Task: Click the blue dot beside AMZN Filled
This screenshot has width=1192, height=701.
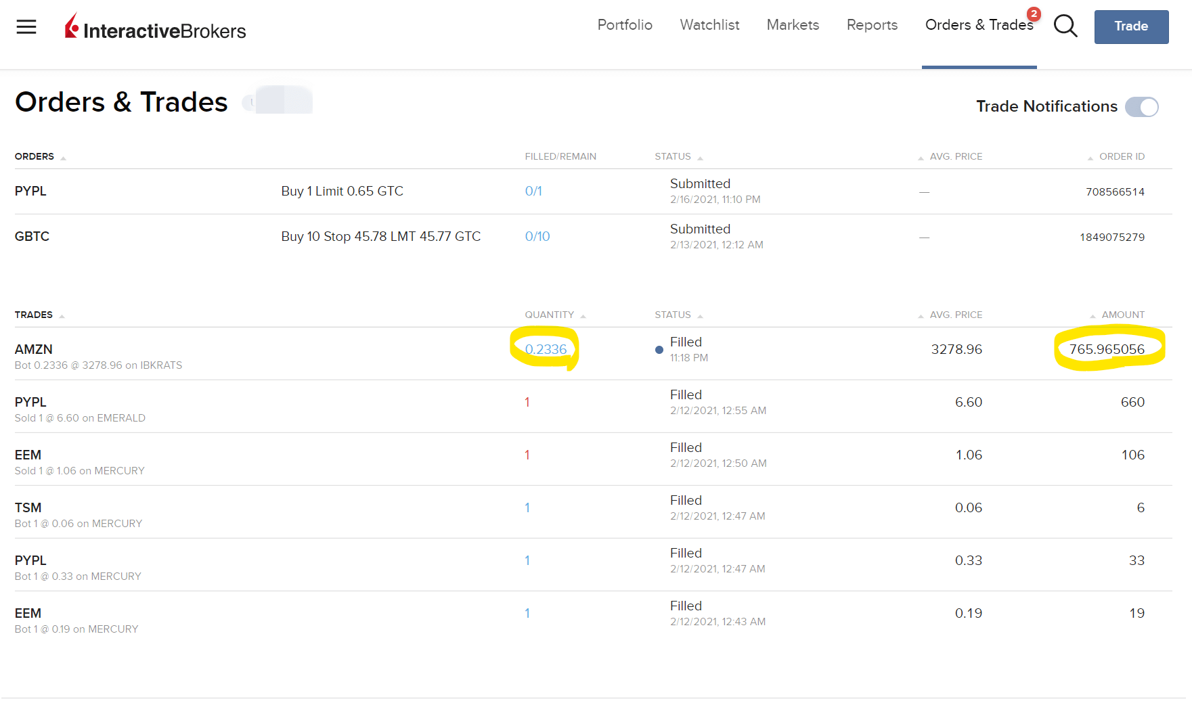Action: pyautogui.click(x=659, y=350)
